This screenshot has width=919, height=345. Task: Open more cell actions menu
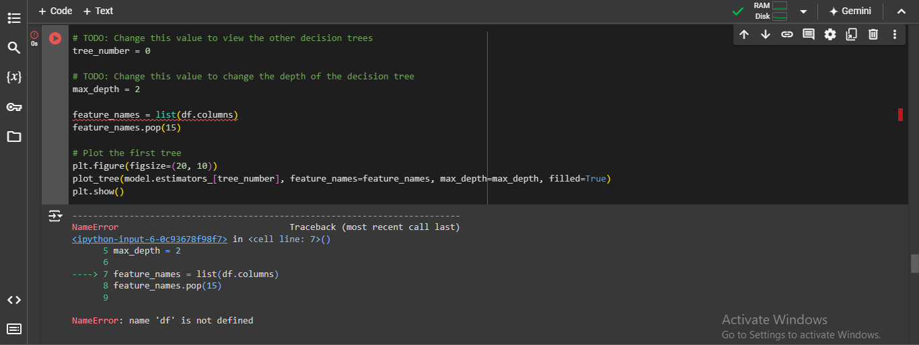coord(895,34)
